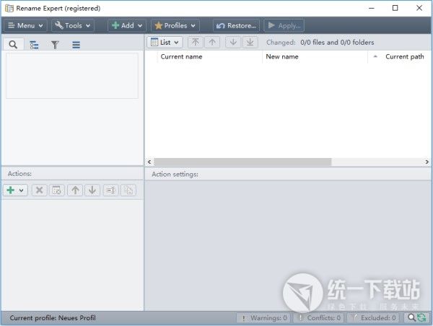The height and width of the screenshot is (326, 433).
Task: Open the Profiles dropdown
Action: [x=175, y=26]
